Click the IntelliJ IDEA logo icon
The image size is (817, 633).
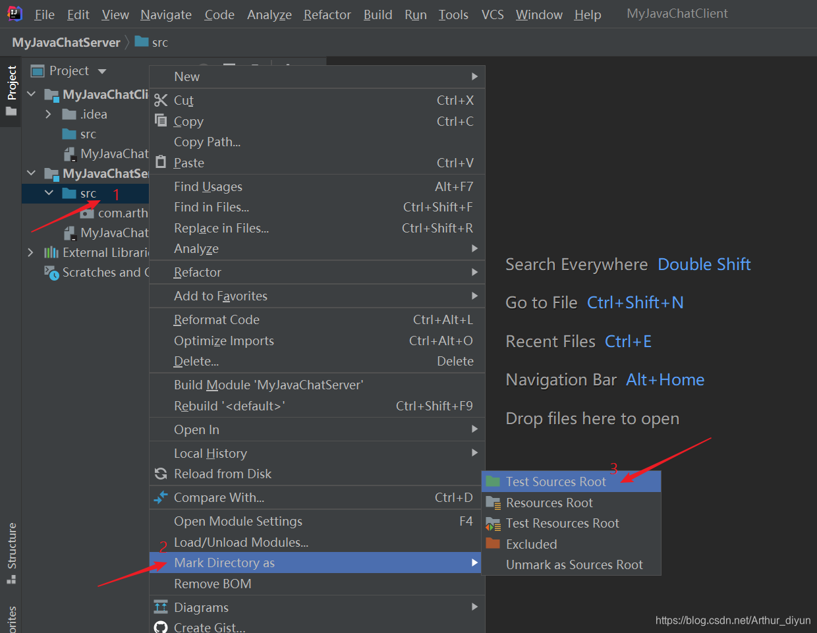click(x=14, y=13)
